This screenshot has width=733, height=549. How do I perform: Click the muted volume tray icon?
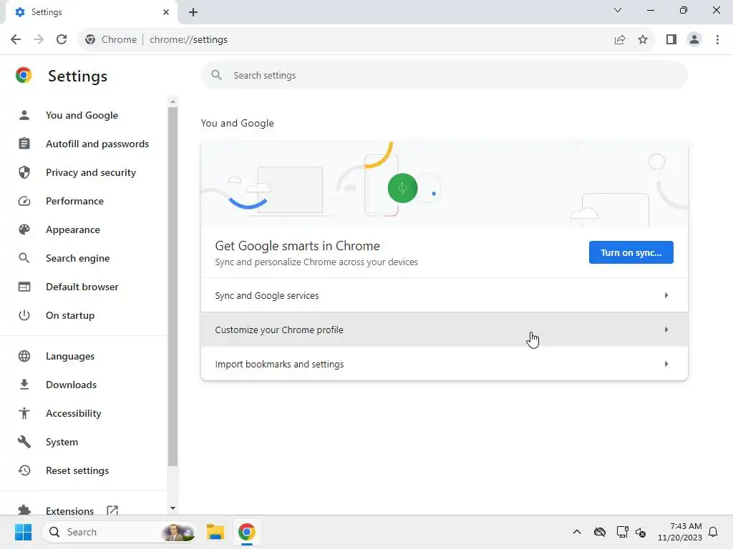coord(641,532)
